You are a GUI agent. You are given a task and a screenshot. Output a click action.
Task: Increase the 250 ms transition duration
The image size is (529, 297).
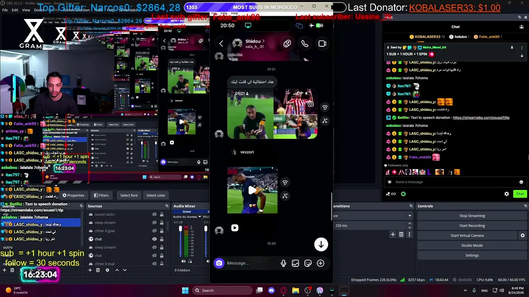point(410,224)
